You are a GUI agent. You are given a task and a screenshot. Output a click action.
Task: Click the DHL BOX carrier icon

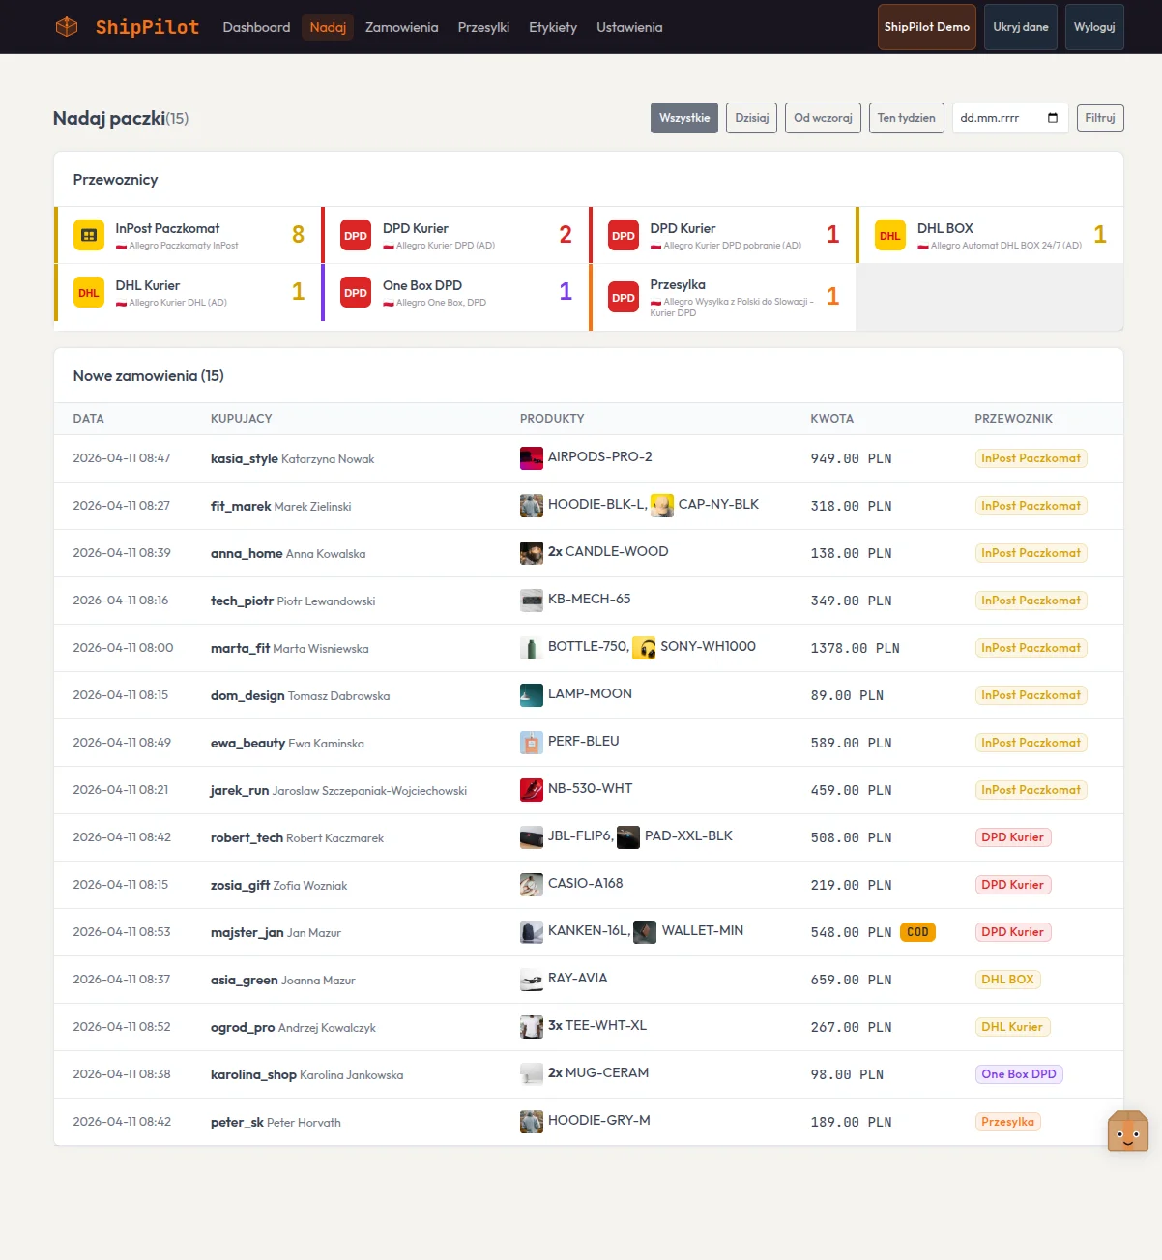pos(890,235)
